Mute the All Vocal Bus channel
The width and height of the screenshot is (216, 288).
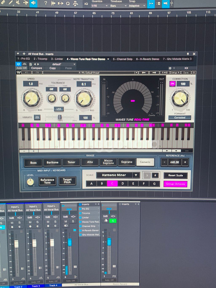[66, 221]
